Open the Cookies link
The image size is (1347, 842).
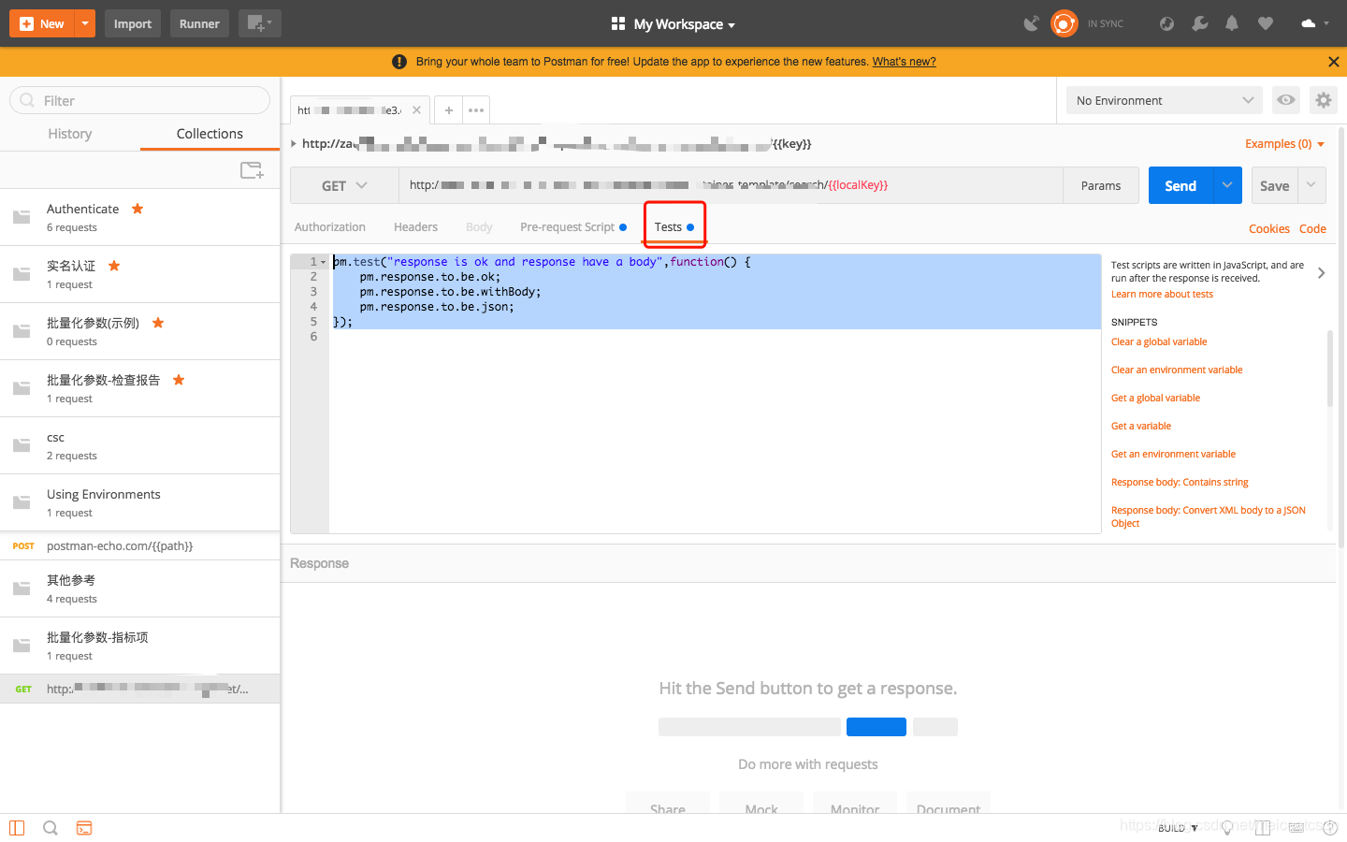point(1268,228)
